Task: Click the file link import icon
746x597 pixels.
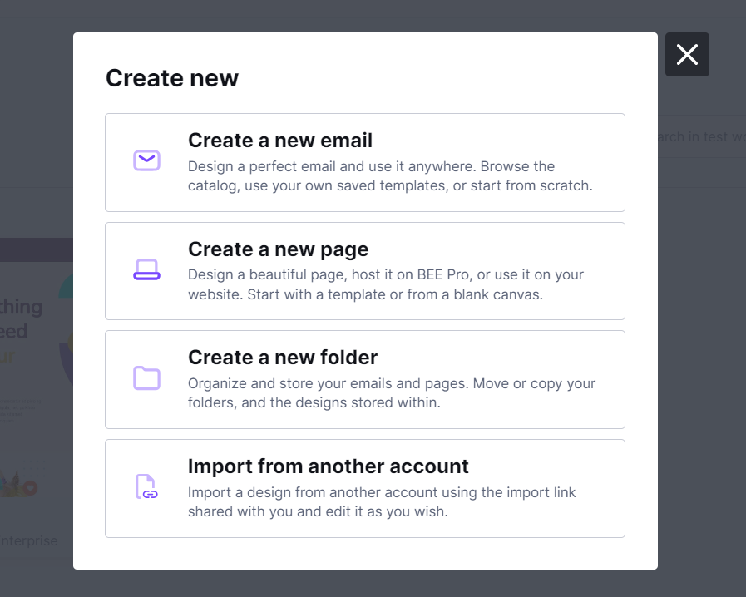Action: click(146, 486)
